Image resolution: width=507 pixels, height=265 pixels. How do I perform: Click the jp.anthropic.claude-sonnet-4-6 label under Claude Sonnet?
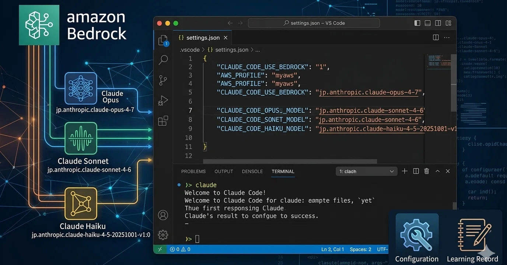[x=89, y=170]
